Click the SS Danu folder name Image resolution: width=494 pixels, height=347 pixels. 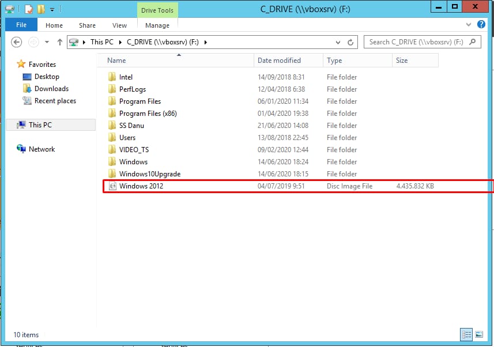pyautogui.click(x=131, y=126)
